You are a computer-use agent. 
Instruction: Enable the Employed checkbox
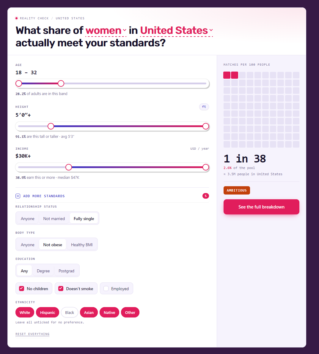[106, 289]
